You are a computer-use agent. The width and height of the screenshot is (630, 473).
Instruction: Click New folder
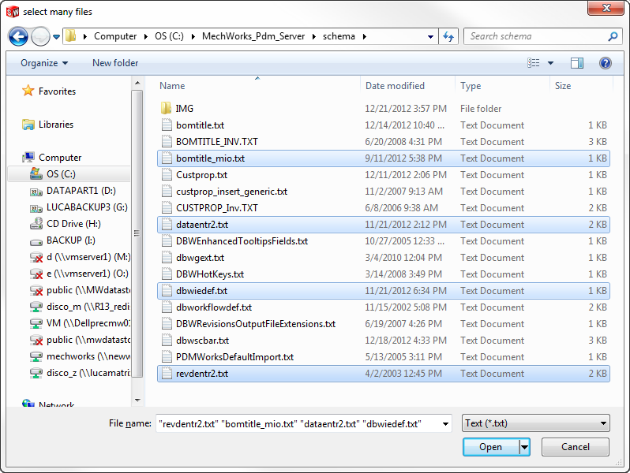(115, 63)
